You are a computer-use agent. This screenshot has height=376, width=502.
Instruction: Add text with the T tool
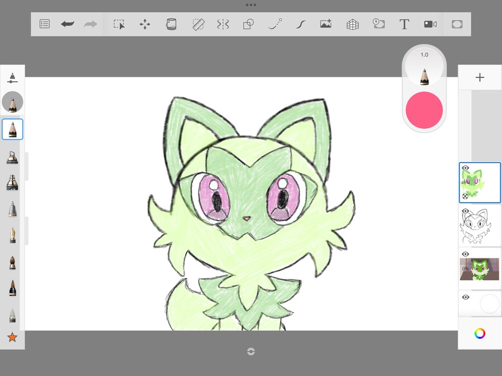point(404,25)
